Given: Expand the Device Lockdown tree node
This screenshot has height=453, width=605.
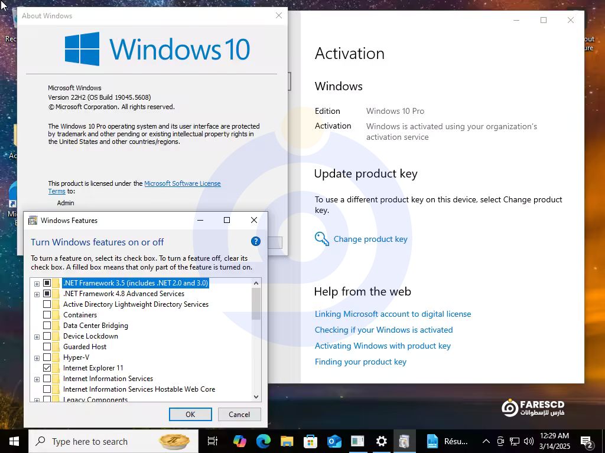Looking at the screenshot, I should click(x=37, y=337).
